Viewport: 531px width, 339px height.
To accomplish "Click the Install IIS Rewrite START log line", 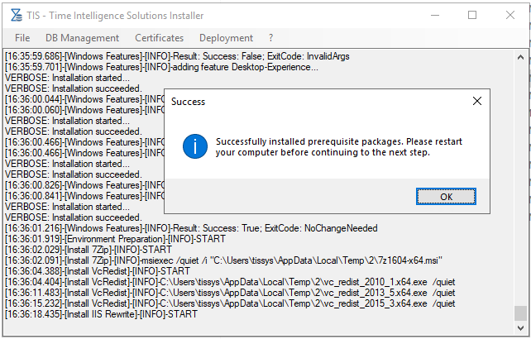I will [101, 314].
